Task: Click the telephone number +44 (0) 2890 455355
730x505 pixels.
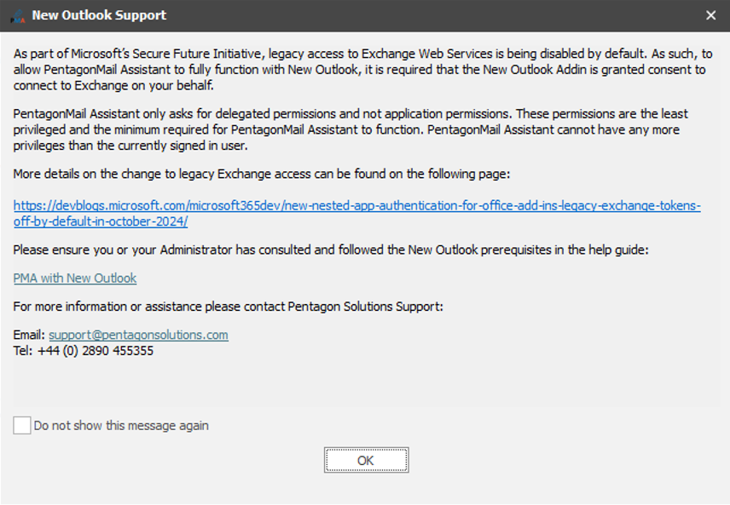Action: [96, 350]
